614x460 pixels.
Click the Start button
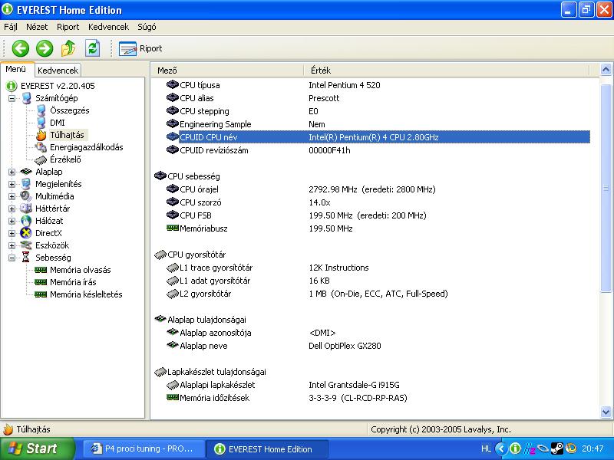[x=38, y=449]
